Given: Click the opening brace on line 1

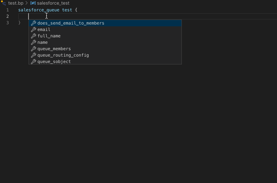Looking at the screenshot, I should click(x=76, y=10).
